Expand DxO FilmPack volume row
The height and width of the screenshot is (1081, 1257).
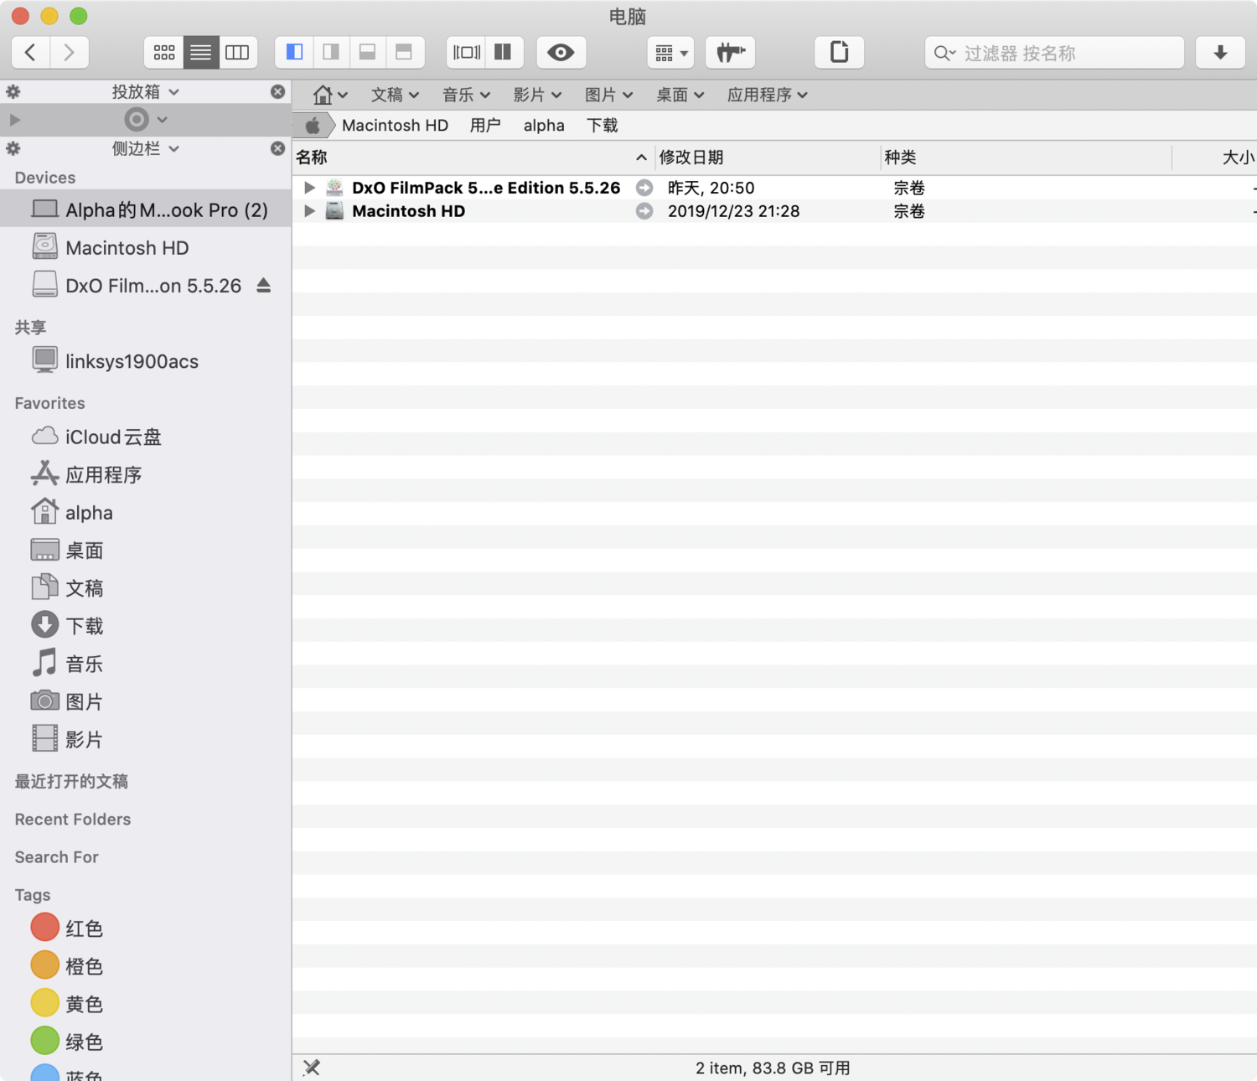point(309,188)
